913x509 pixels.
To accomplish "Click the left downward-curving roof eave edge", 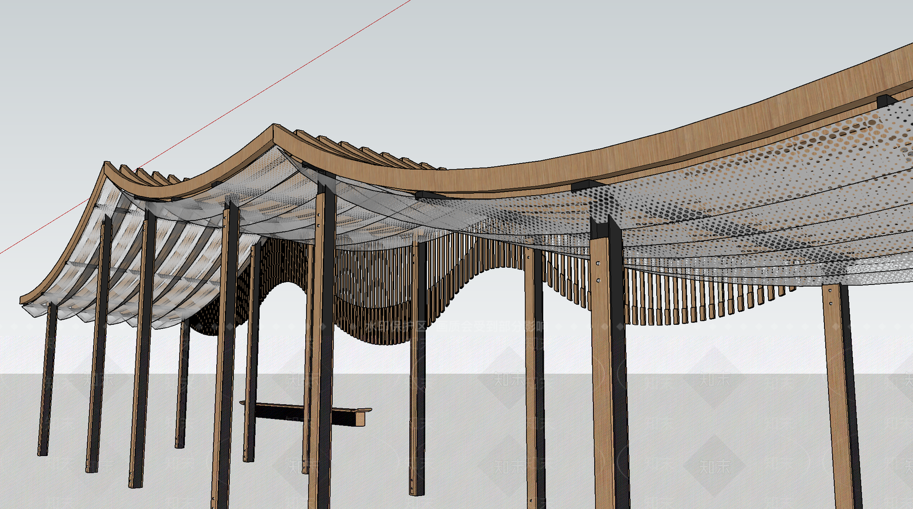I will (x=63, y=239).
